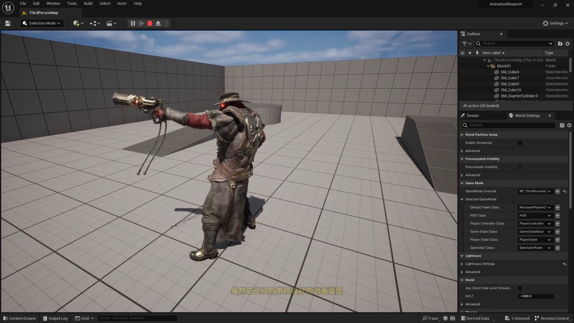Screen dimensions: 574x323
Task: Open the quick add content icon
Action: click(78, 23)
